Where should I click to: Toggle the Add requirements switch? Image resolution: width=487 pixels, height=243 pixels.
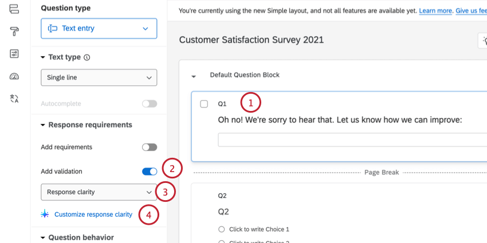coord(149,147)
